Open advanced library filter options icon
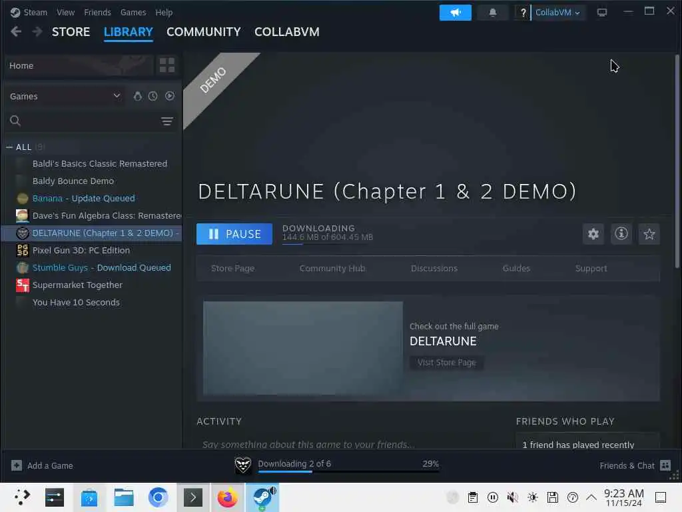Image resolution: width=682 pixels, height=512 pixels. [x=167, y=121]
